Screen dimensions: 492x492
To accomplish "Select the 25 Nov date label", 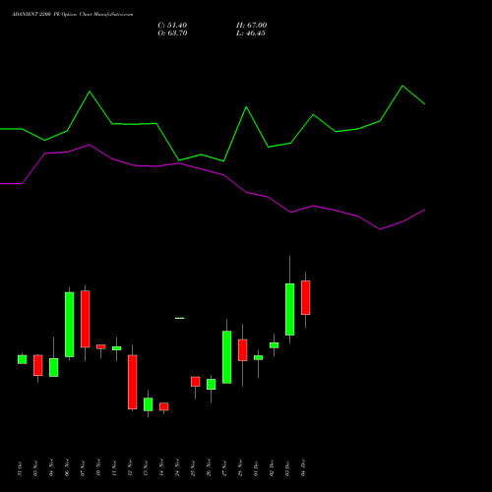I will (x=193, y=468).
